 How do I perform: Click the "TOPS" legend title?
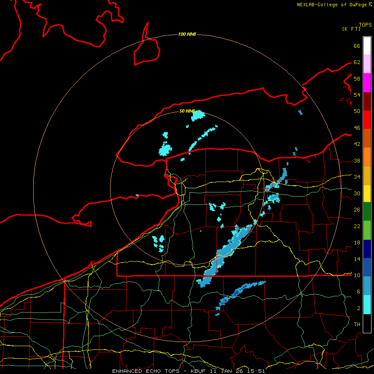365,25
